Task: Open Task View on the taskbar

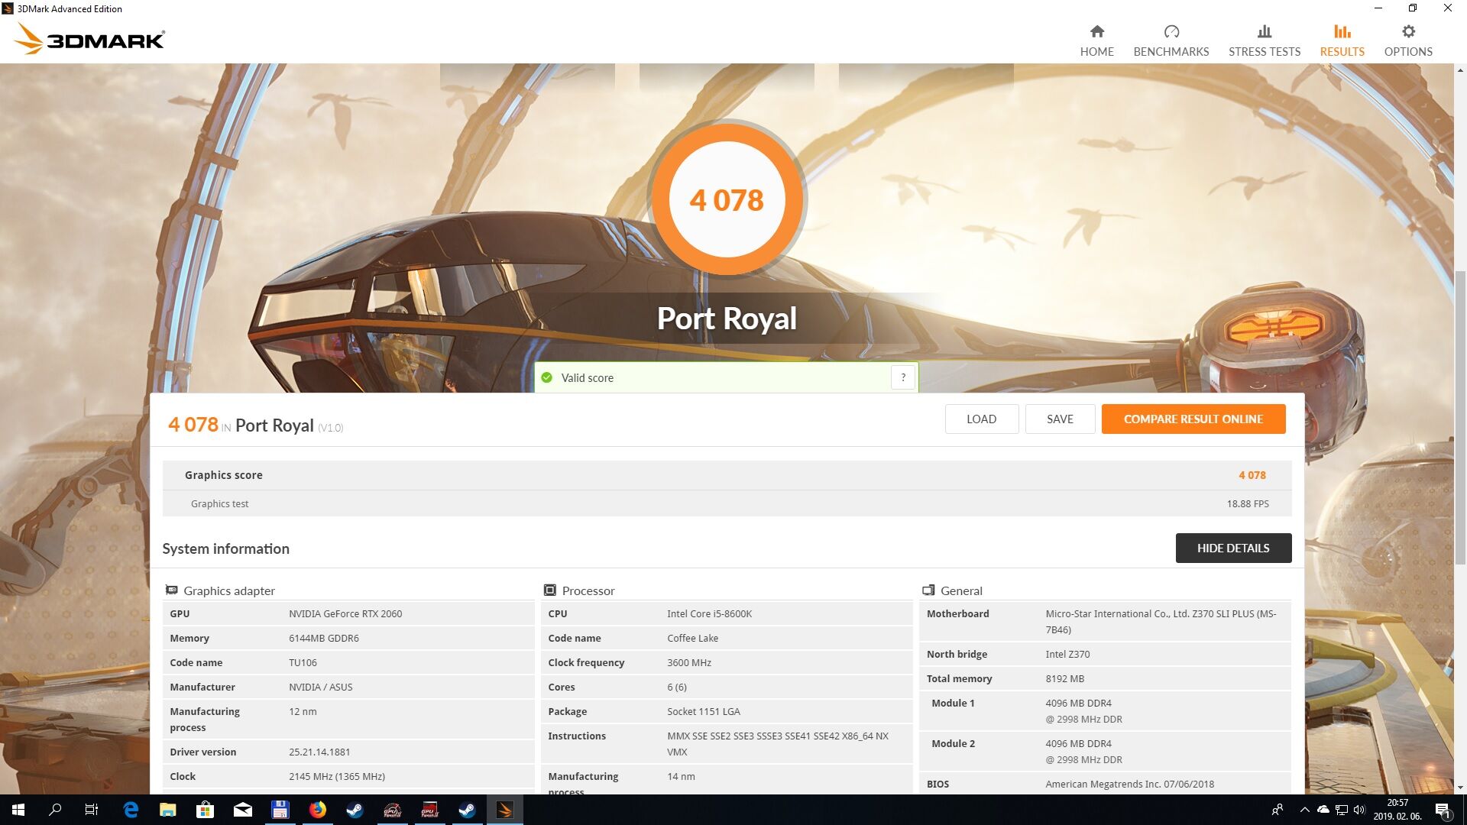Action: pyautogui.click(x=92, y=810)
